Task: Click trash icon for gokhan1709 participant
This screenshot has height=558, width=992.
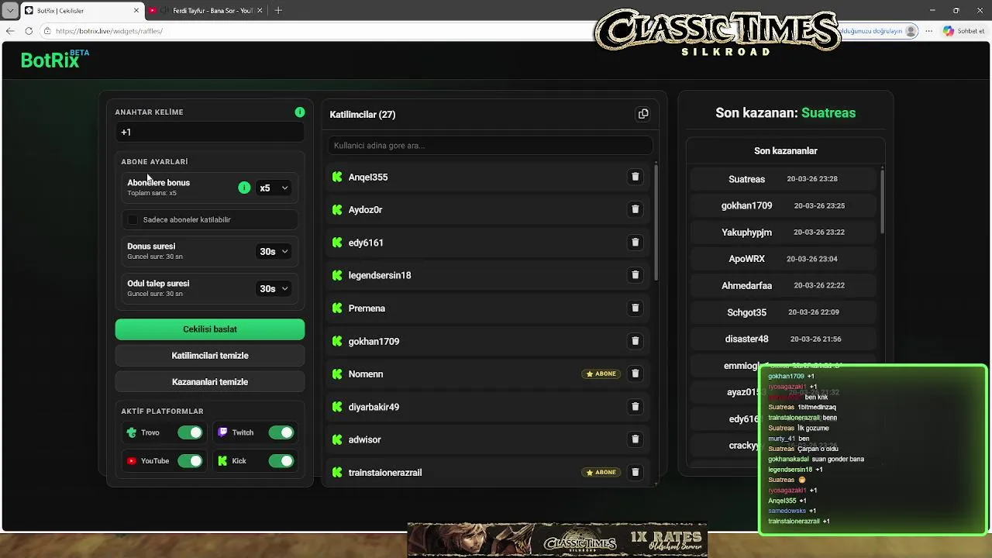Action: (635, 341)
